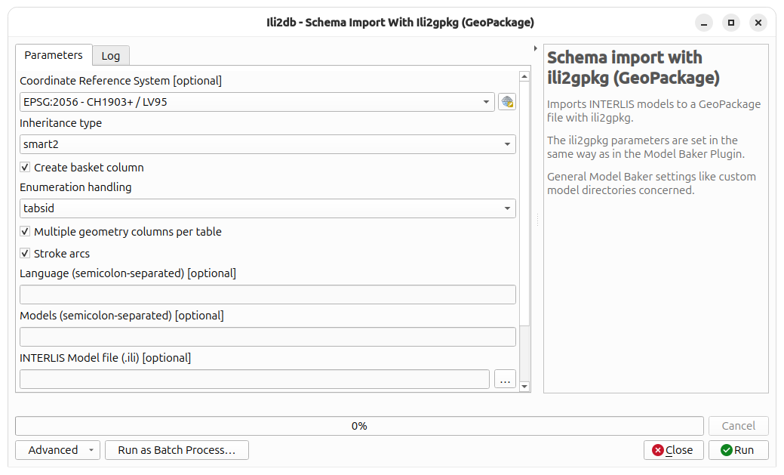Click the Close button
The height and width of the screenshot is (475, 784).
(673, 450)
